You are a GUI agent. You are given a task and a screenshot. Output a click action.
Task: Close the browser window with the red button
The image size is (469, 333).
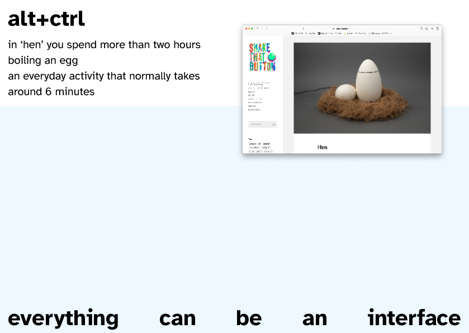pyautogui.click(x=246, y=28)
